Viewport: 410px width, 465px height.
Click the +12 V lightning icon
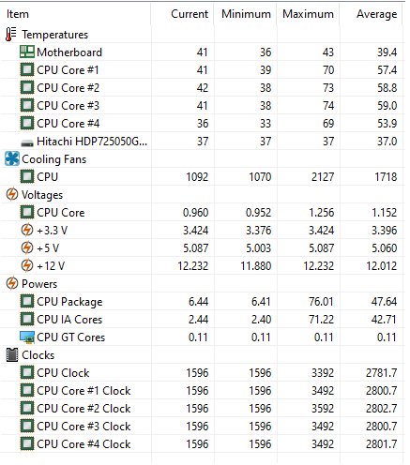[27, 265]
